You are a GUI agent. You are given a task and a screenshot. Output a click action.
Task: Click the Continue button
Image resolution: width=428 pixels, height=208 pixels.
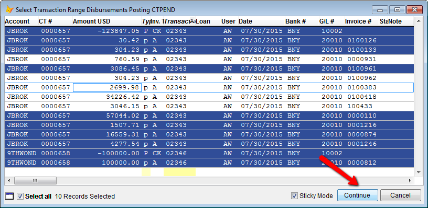[x=358, y=195]
